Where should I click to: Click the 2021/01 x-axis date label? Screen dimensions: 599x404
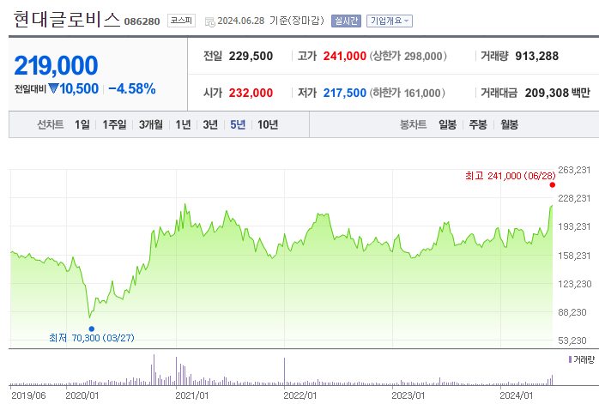(x=192, y=395)
